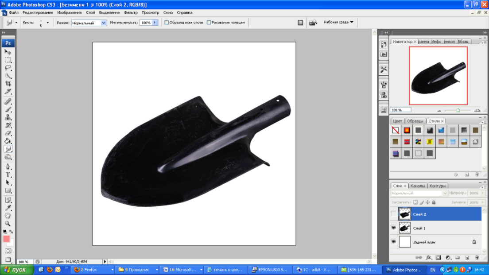The image size is (489, 275).
Task: Select the Rectangular Marquee tool
Action: click(8, 60)
